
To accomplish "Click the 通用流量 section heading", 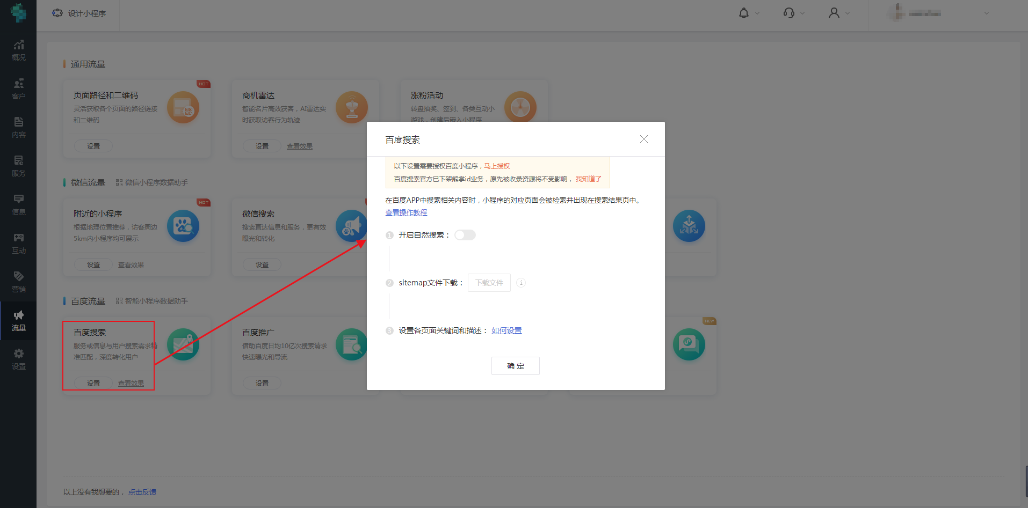I will (88, 64).
